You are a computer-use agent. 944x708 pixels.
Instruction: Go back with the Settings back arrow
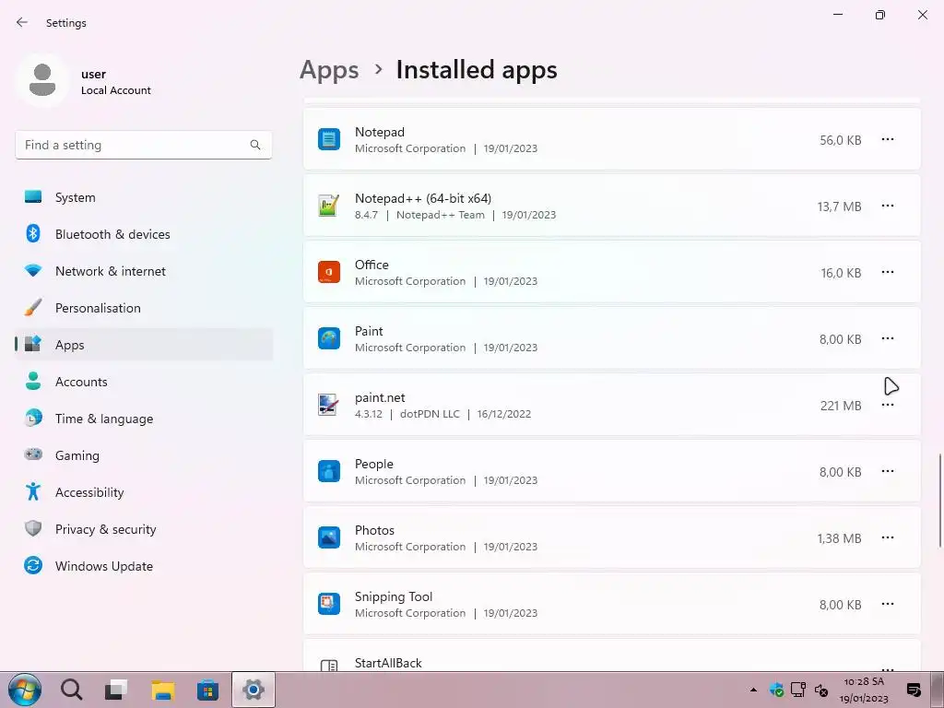click(x=22, y=22)
